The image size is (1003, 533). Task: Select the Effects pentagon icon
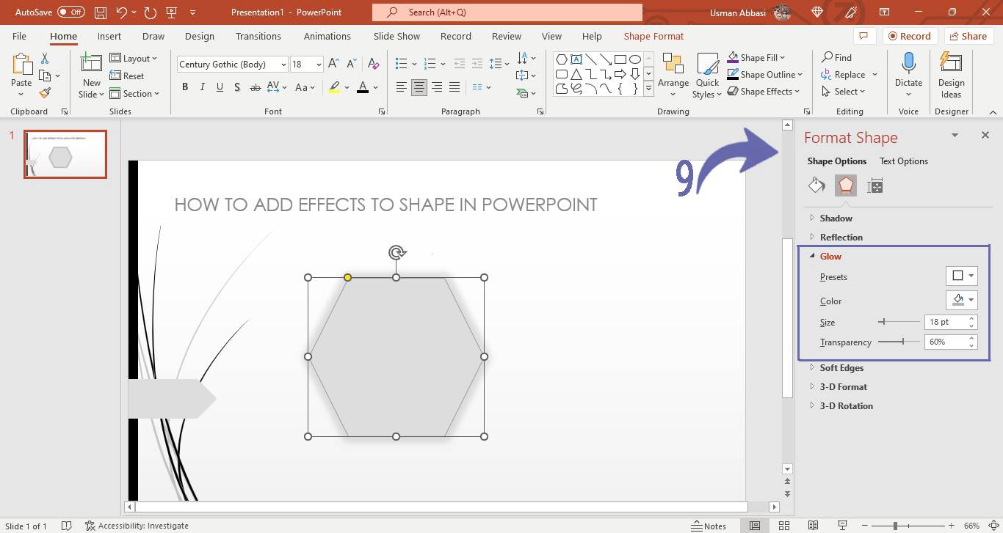point(846,185)
